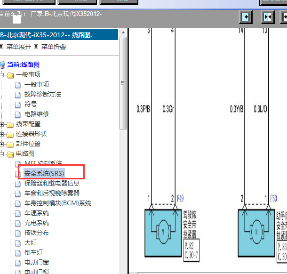Select the 电路图 folder label

click(25, 153)
